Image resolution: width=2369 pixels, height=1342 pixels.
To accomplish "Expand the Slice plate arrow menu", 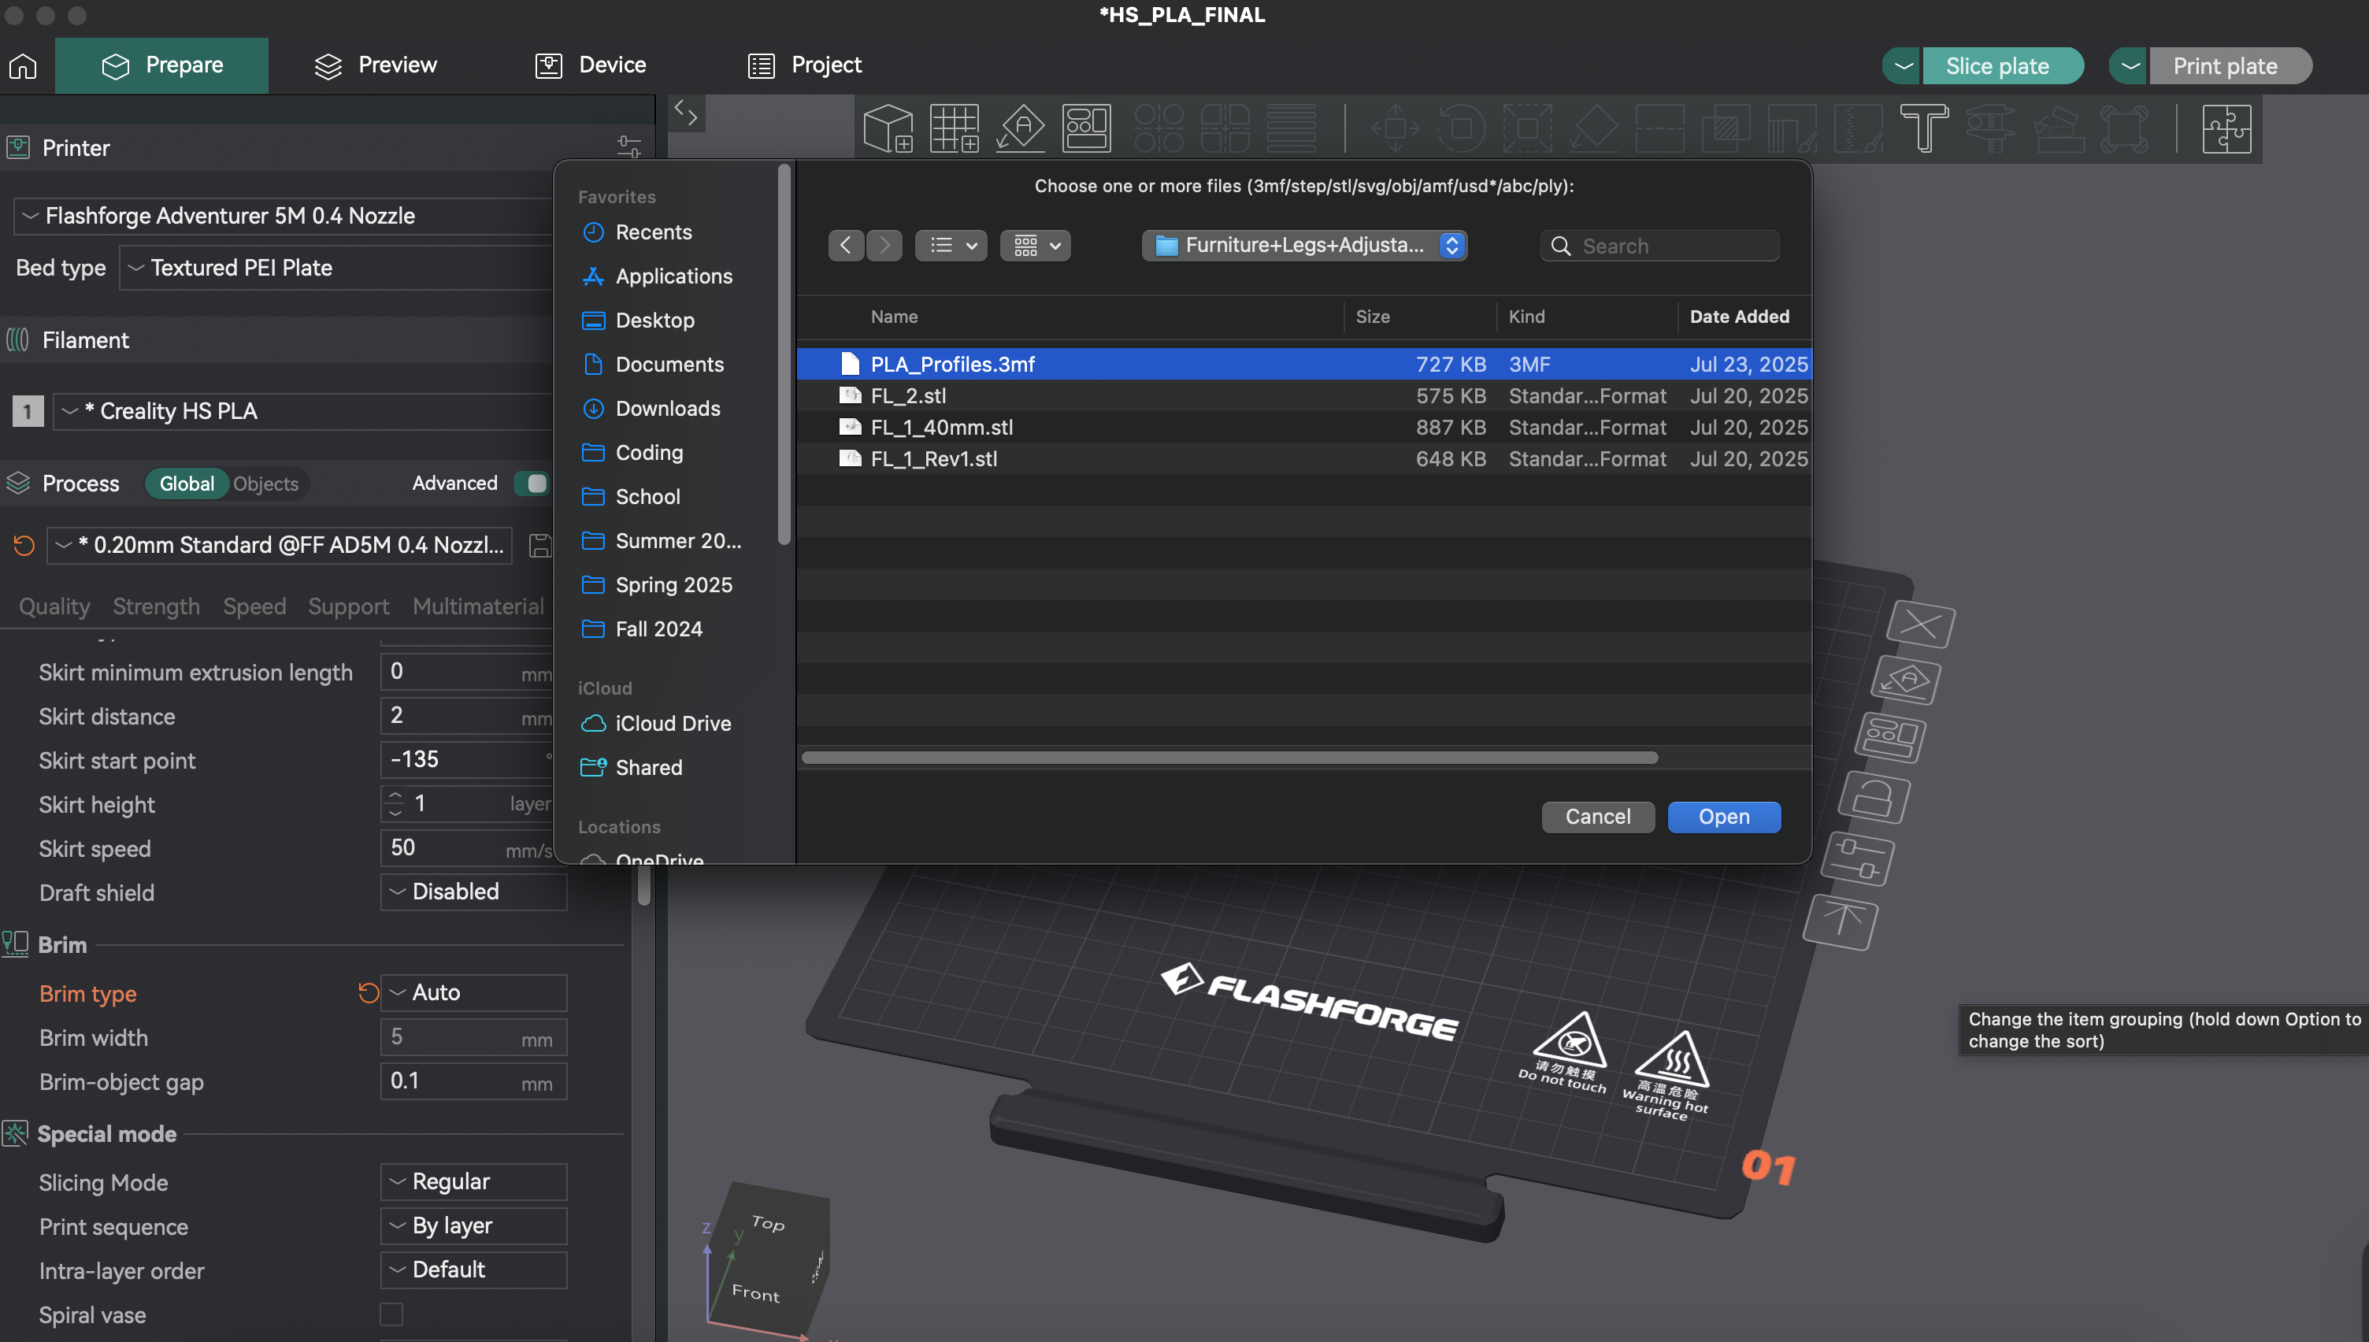I will coord(1902,65).
